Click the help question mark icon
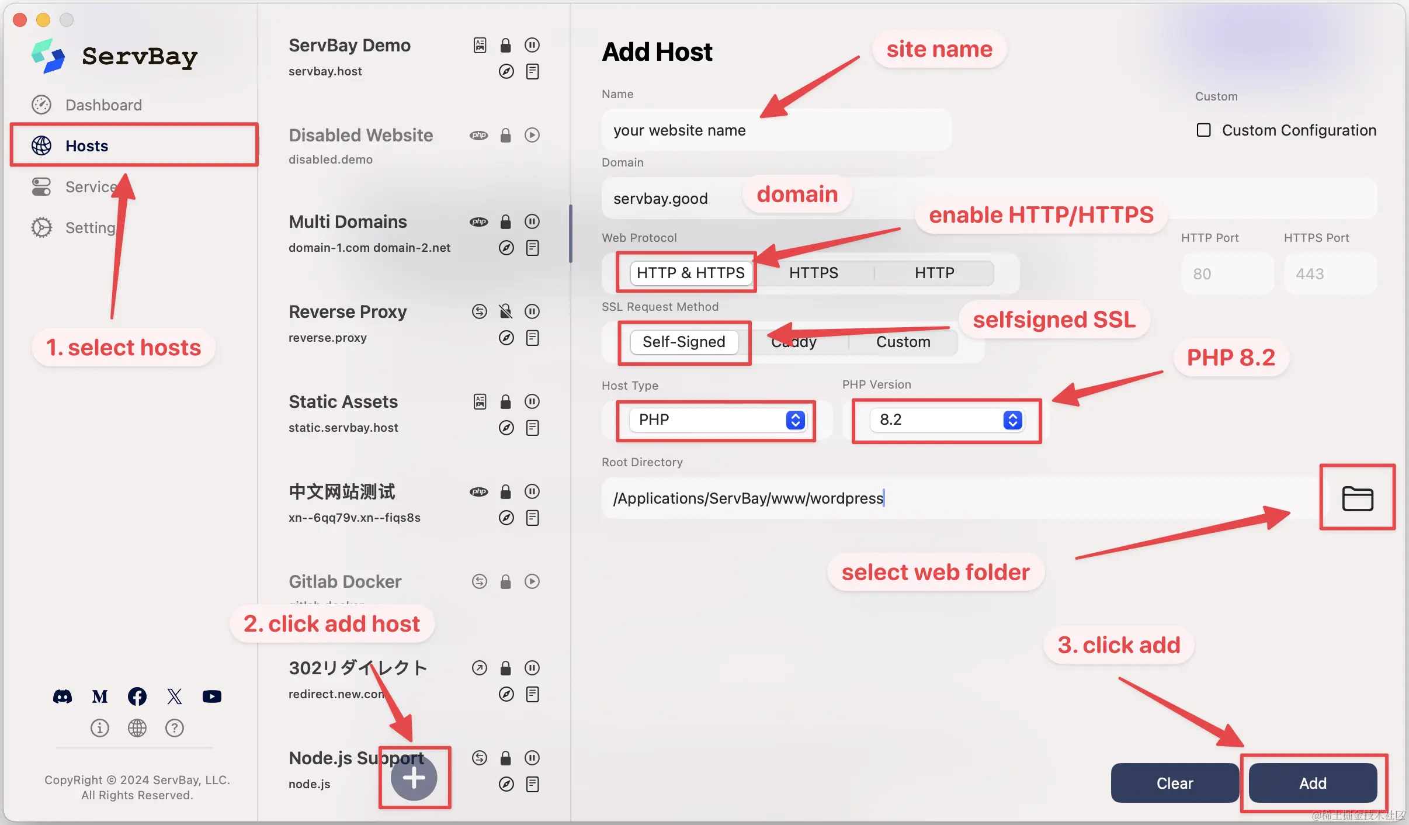 click(x=175, y=727)
